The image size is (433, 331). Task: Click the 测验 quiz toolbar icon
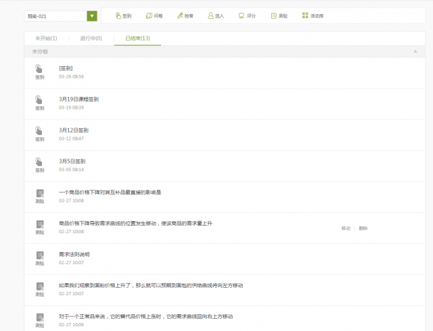tap(278, 16)
